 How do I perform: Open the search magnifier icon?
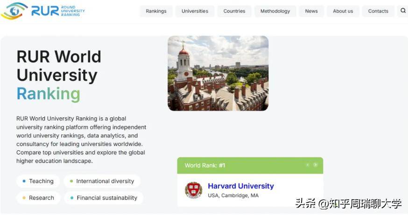tap(403, 11)
